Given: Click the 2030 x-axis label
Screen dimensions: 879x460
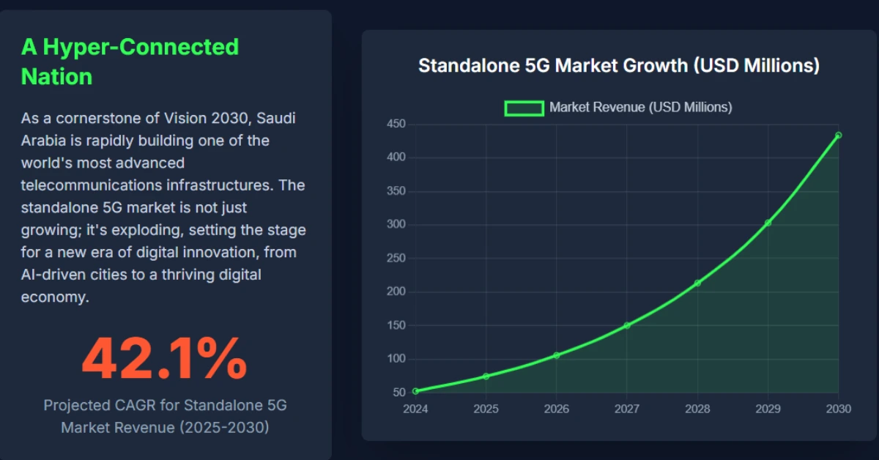Looking at the screenshot, I should tap(838, 409).
